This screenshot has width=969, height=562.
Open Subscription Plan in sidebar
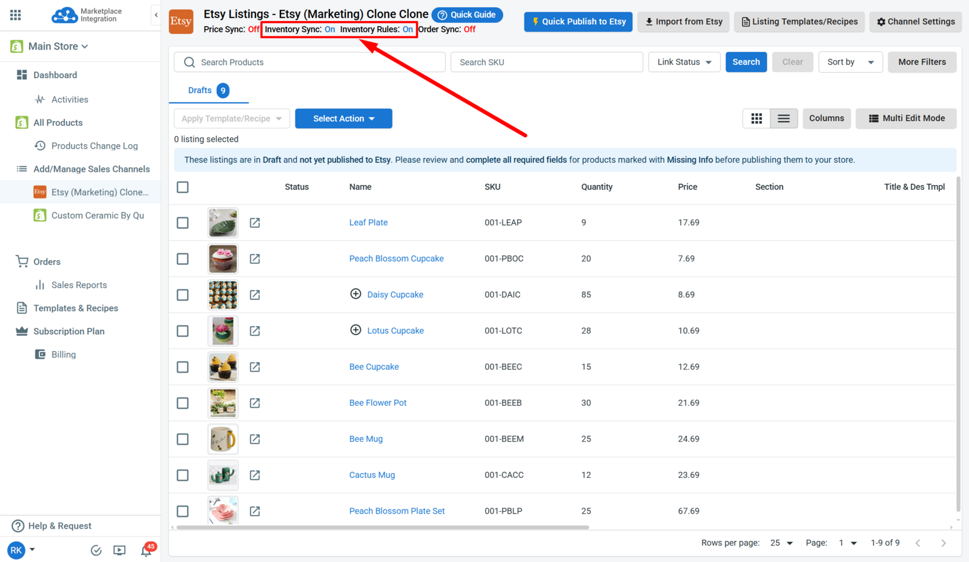[69, 332]
